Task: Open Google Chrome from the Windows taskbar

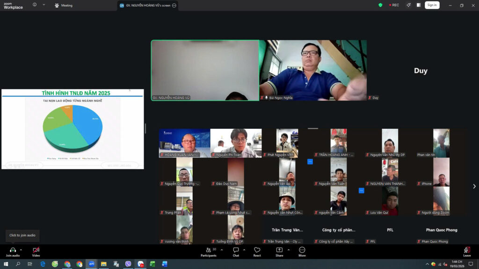Action: tap(67, 264)
